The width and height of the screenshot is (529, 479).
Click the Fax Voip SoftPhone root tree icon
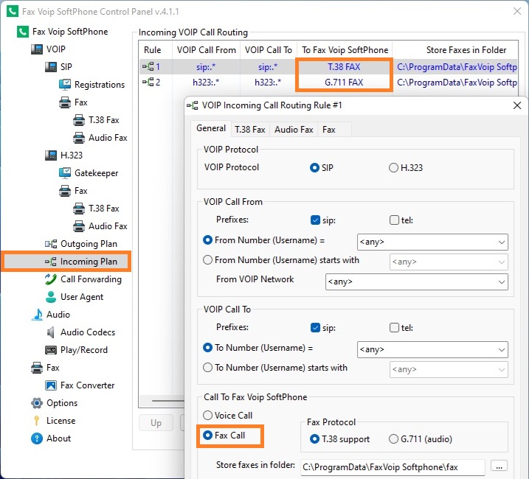click(23, 32)
